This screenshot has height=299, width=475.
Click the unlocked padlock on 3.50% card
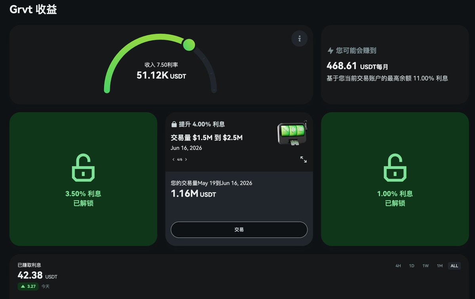[x=83, y=168]
